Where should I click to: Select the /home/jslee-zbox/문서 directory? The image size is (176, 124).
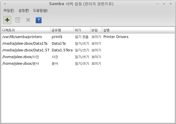tap(21, 64)
